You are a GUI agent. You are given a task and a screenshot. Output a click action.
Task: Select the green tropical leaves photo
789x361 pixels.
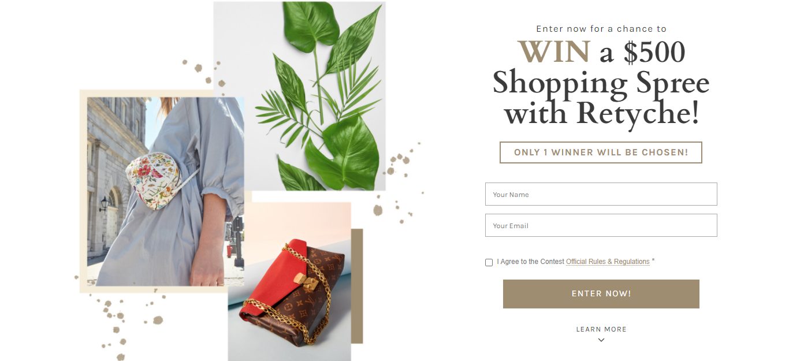pos(299,96)
